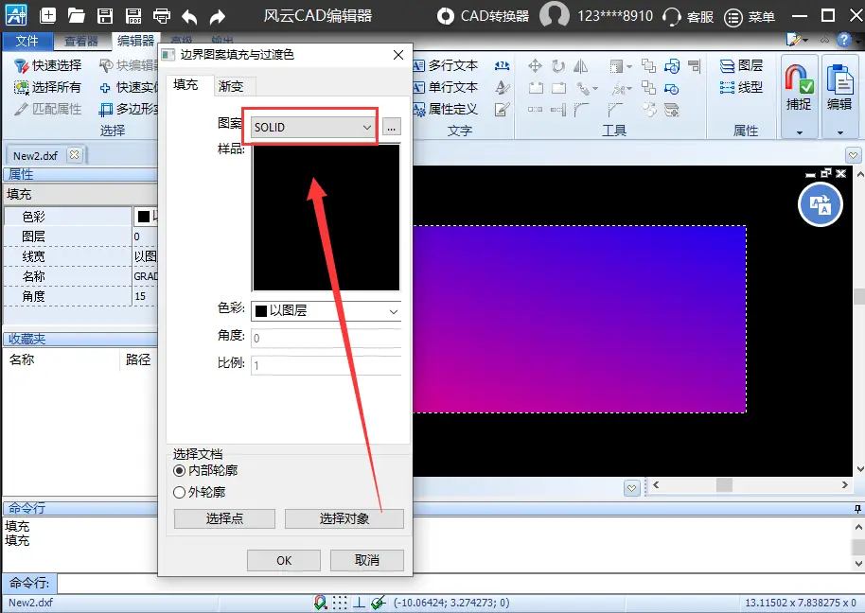
Task: Contact 客服 customer service
Action: (x=688, y=16)
